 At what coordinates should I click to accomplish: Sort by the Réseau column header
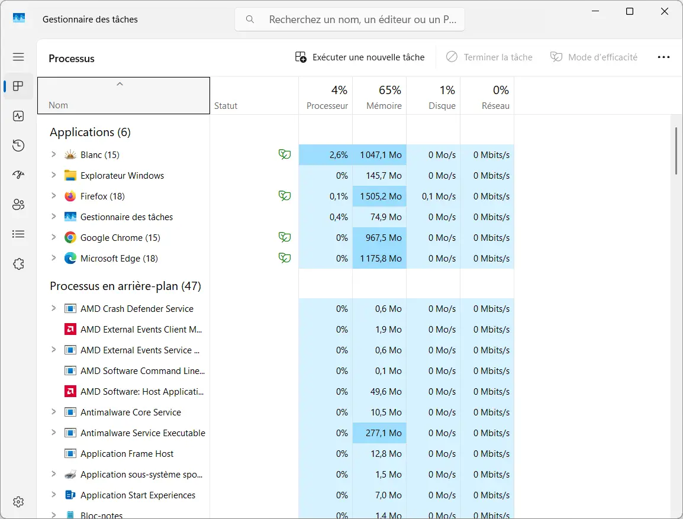coord(487,96)
